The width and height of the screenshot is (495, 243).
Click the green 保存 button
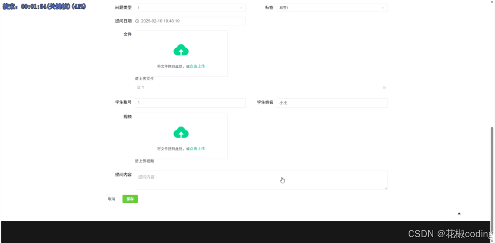tap(130, 199)
